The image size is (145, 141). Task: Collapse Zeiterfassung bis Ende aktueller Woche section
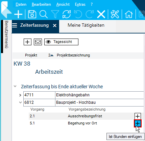[15, 87]
